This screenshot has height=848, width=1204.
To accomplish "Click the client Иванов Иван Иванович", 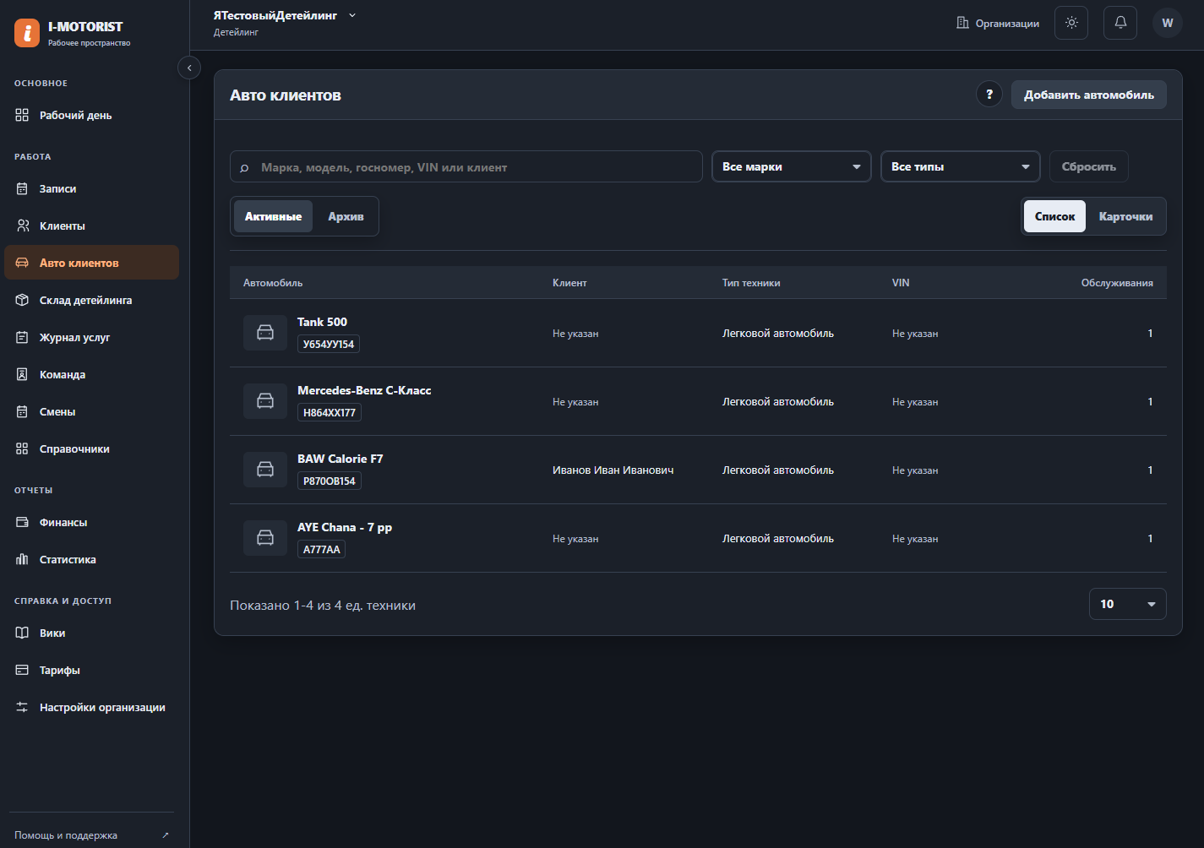I will (x=613, y=470).
